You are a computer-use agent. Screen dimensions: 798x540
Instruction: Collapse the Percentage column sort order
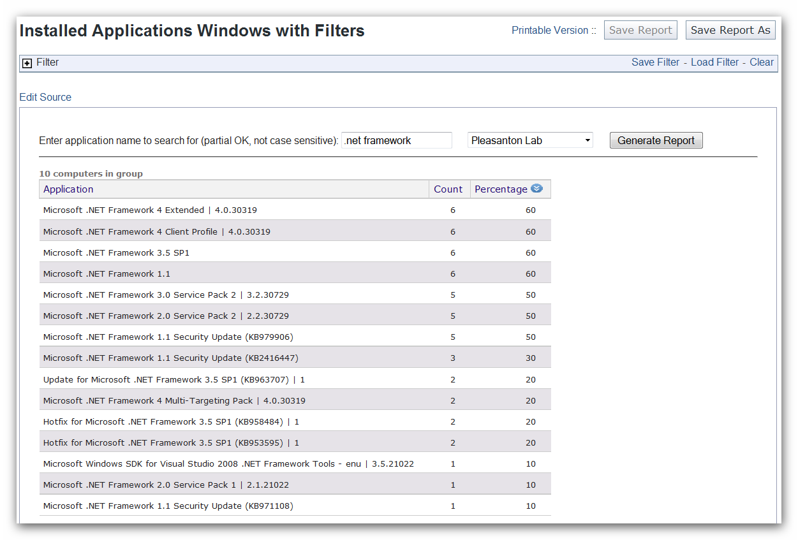coord(536,189)
